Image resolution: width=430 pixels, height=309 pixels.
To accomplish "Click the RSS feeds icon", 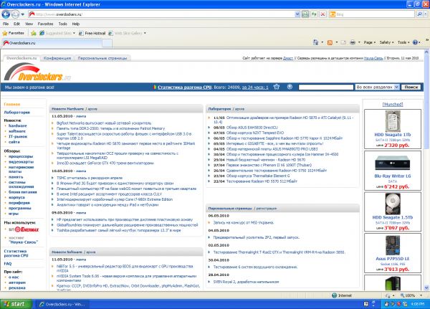I will point(330,42).
